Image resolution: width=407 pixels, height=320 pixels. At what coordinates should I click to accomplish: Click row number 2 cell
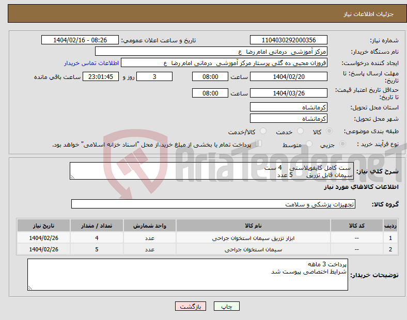click(390, 249)
